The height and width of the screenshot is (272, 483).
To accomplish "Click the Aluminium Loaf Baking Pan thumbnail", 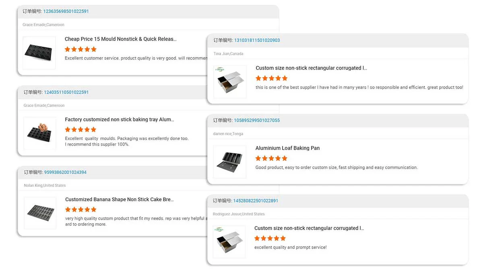I will [x=229, y=162].
